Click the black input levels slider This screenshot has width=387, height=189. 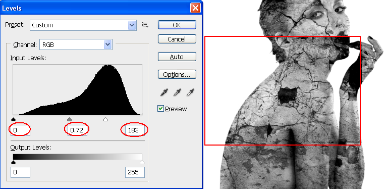[x=14, y=120]
